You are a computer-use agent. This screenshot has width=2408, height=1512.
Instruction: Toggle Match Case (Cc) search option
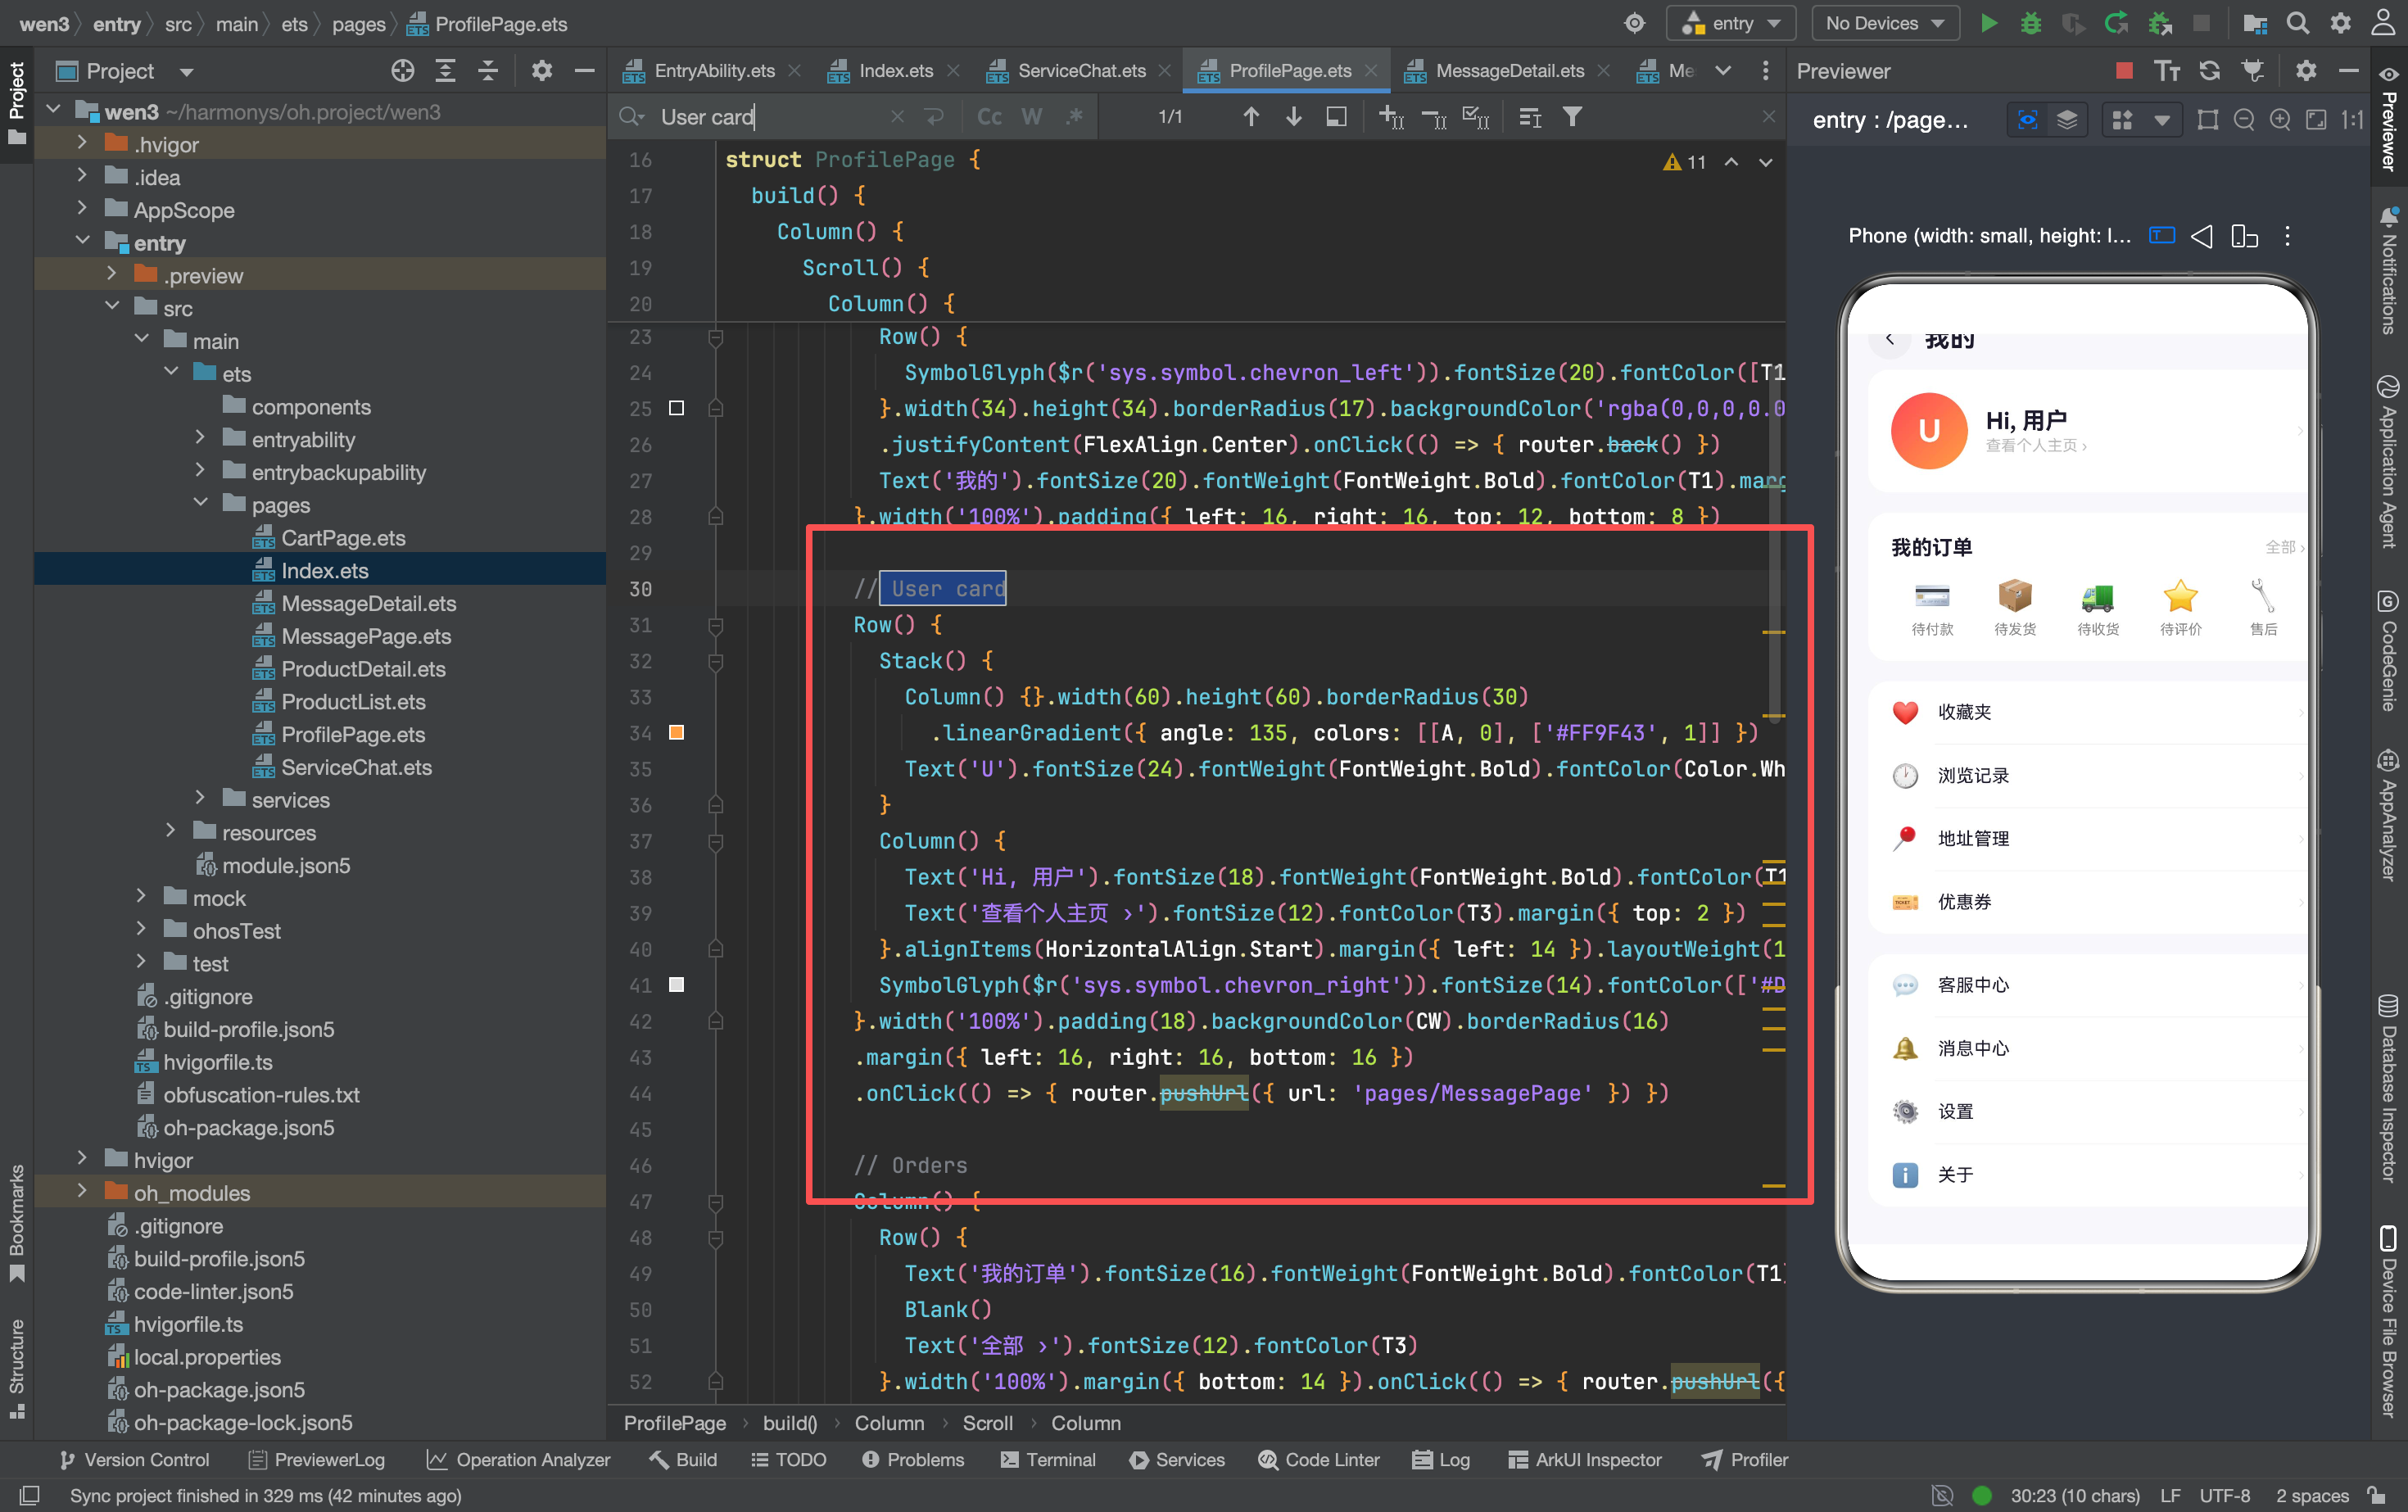989,117
